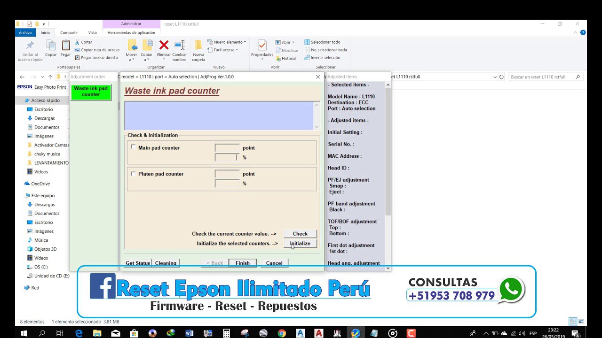Click Platen pad counter point field
This screenshot has width=602, height=338.
227,174
